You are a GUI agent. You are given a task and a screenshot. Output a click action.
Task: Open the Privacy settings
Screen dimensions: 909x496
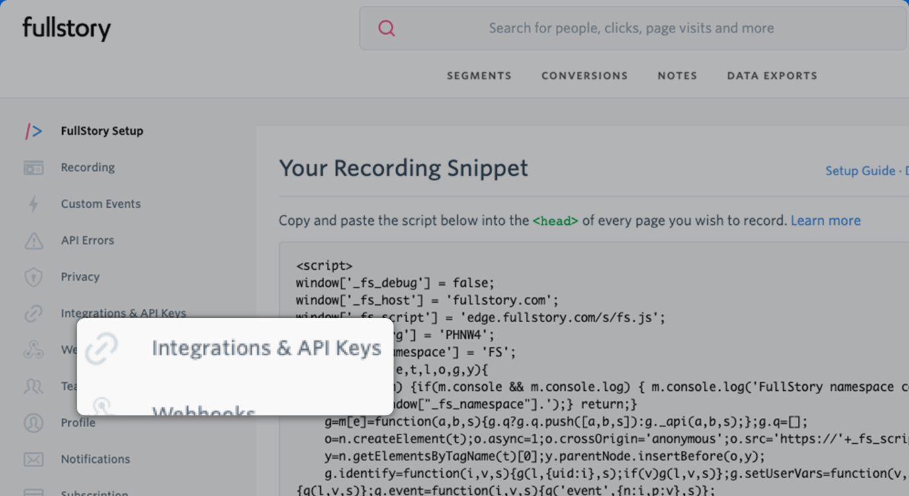click(80, 276)
